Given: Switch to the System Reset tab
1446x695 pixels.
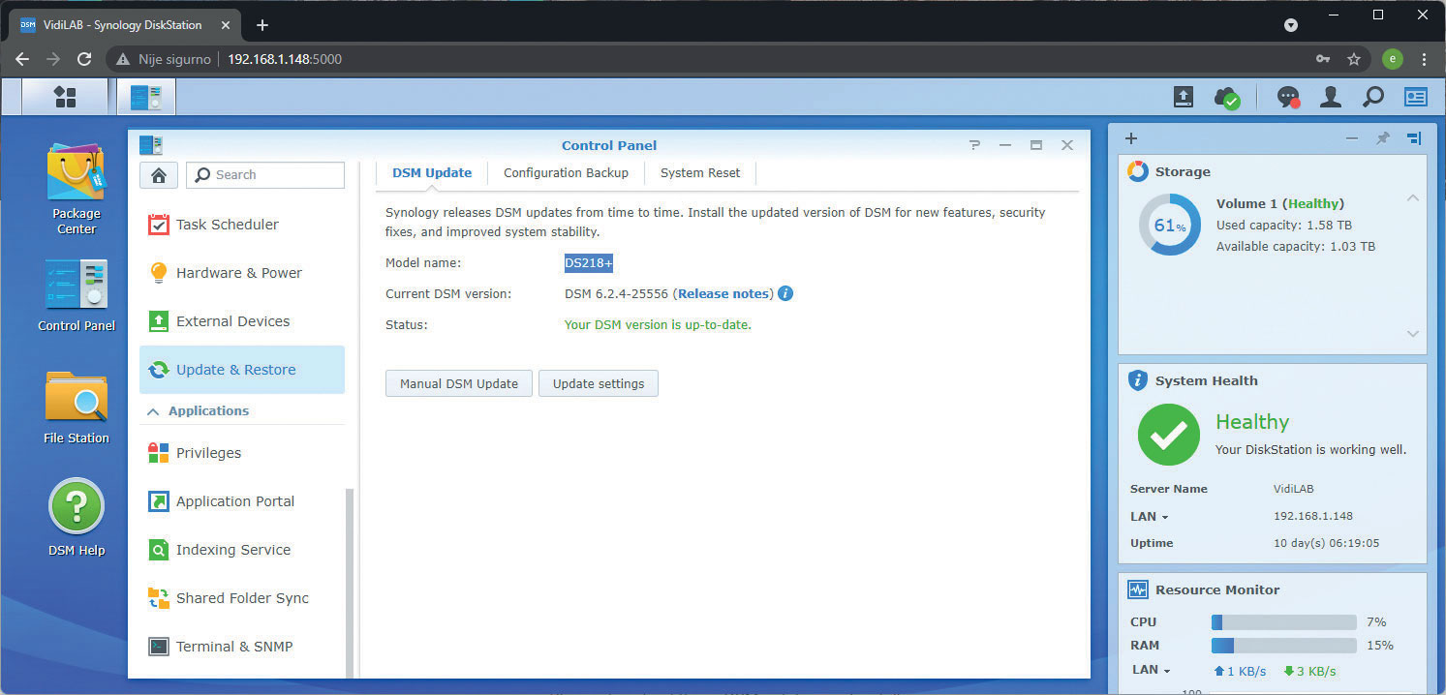Looking at the screenshot, I should (699, 173).
